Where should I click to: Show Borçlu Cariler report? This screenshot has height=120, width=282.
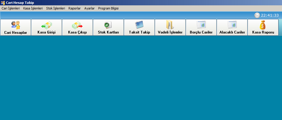[x=201, y=27]
